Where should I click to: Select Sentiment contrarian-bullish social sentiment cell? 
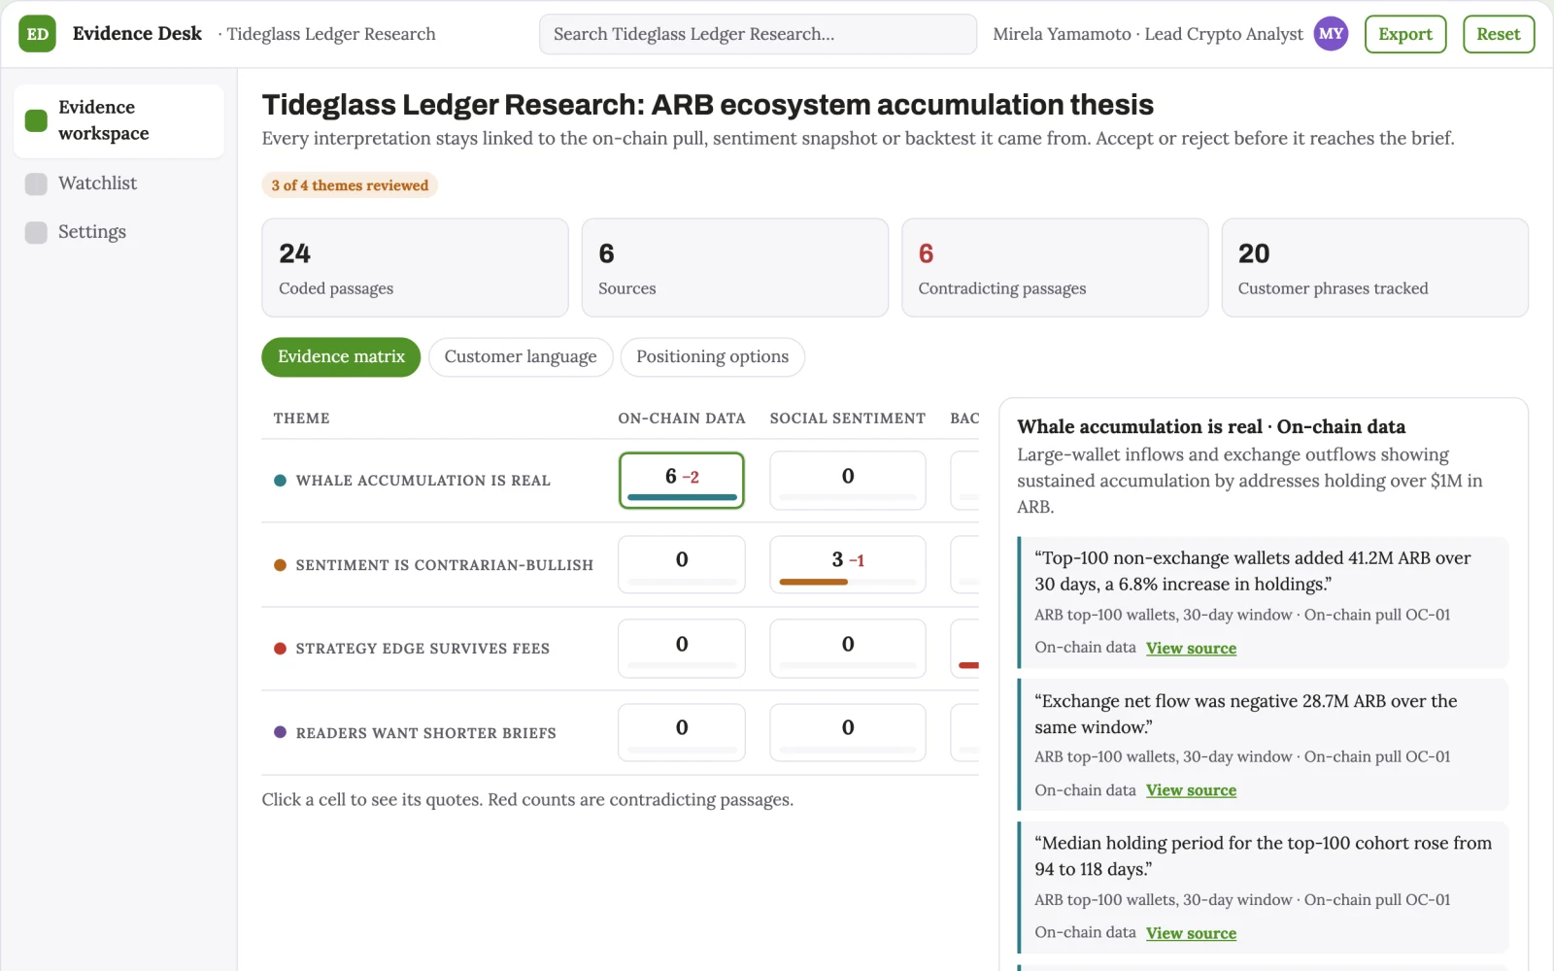pyautogui.click(x=848, y=564)
